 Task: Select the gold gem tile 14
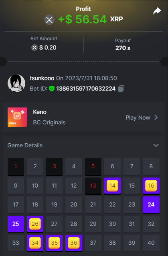coord(112,186)
